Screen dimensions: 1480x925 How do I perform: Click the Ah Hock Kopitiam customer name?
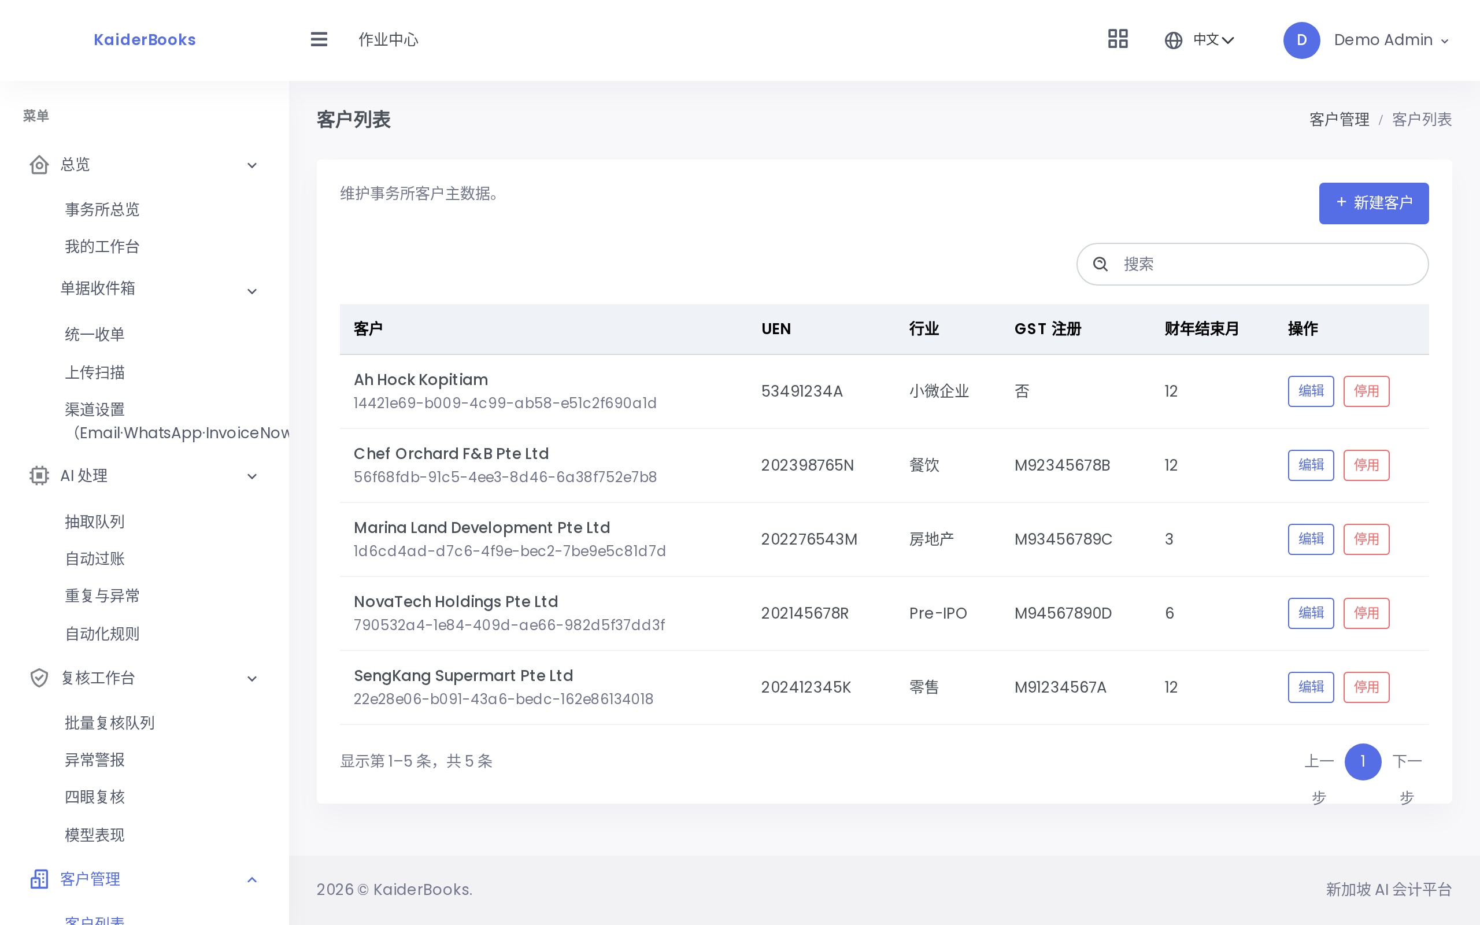click(x=421, y=380)
